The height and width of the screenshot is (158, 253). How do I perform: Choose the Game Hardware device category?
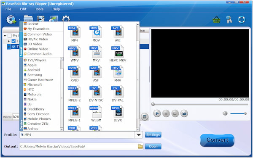38,80
